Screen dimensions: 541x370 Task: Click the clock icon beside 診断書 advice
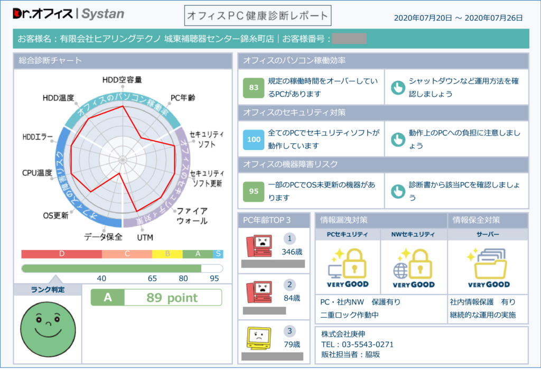pos(398,191)
